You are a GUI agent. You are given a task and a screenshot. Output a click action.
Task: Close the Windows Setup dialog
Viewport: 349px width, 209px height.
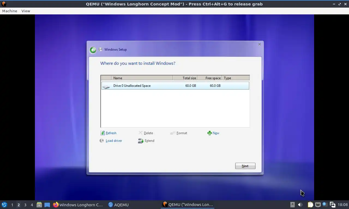point(260,44)
